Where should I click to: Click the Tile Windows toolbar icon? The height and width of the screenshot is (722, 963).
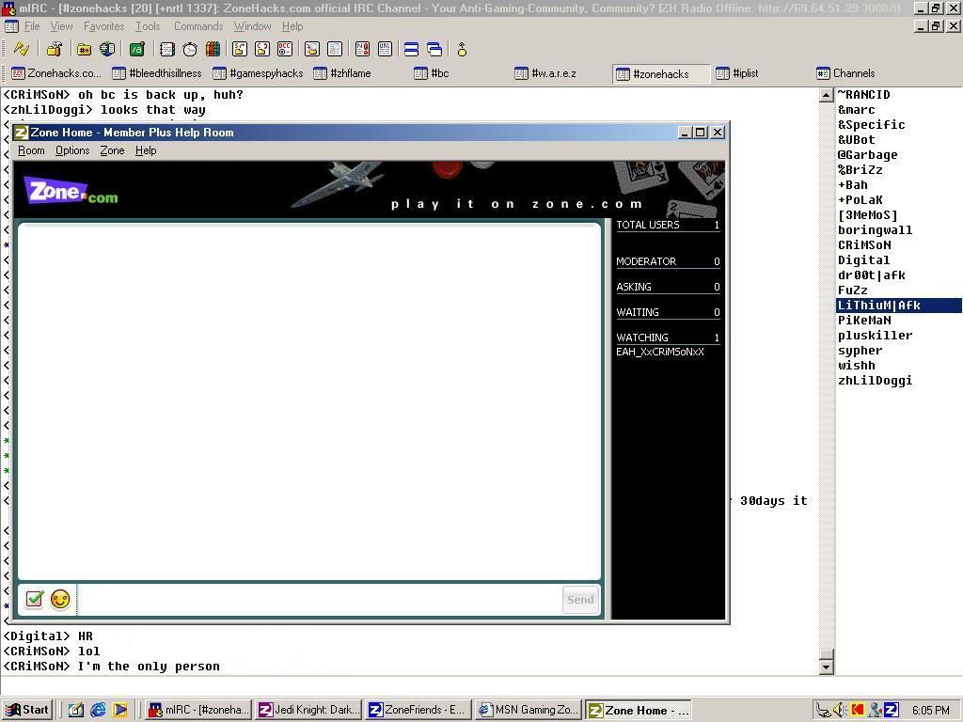412,49
